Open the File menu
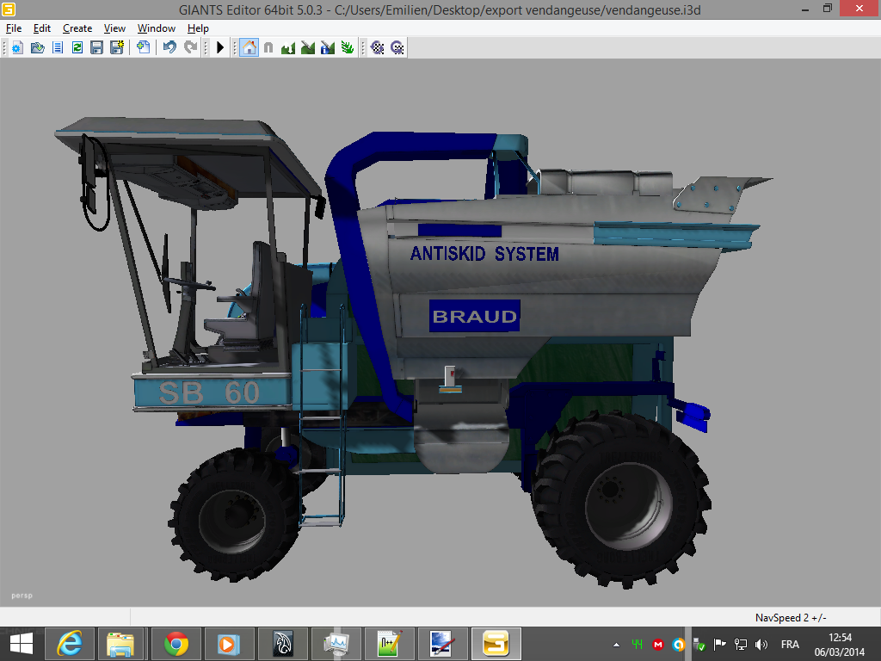 point(14,28)
